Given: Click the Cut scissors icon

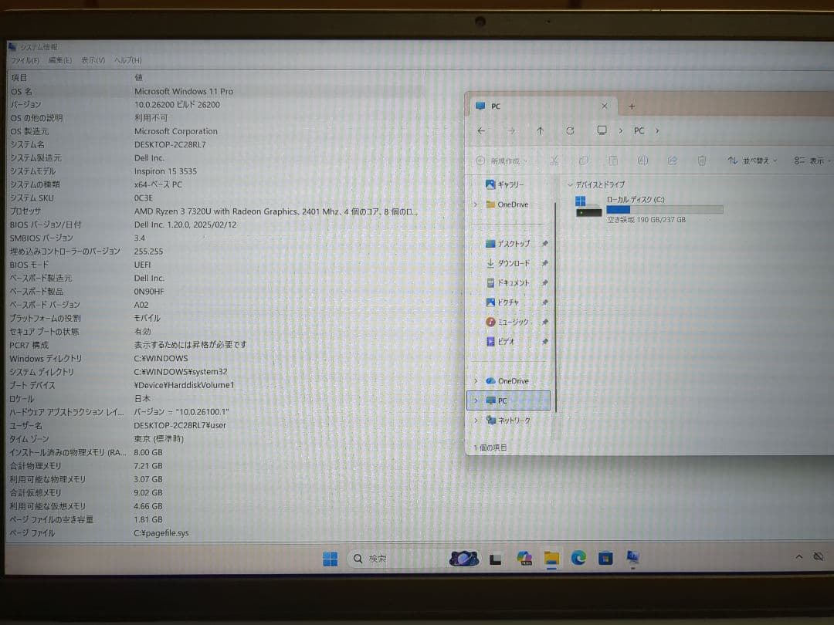Looking at the screenshot, I should tap(554, 160).
